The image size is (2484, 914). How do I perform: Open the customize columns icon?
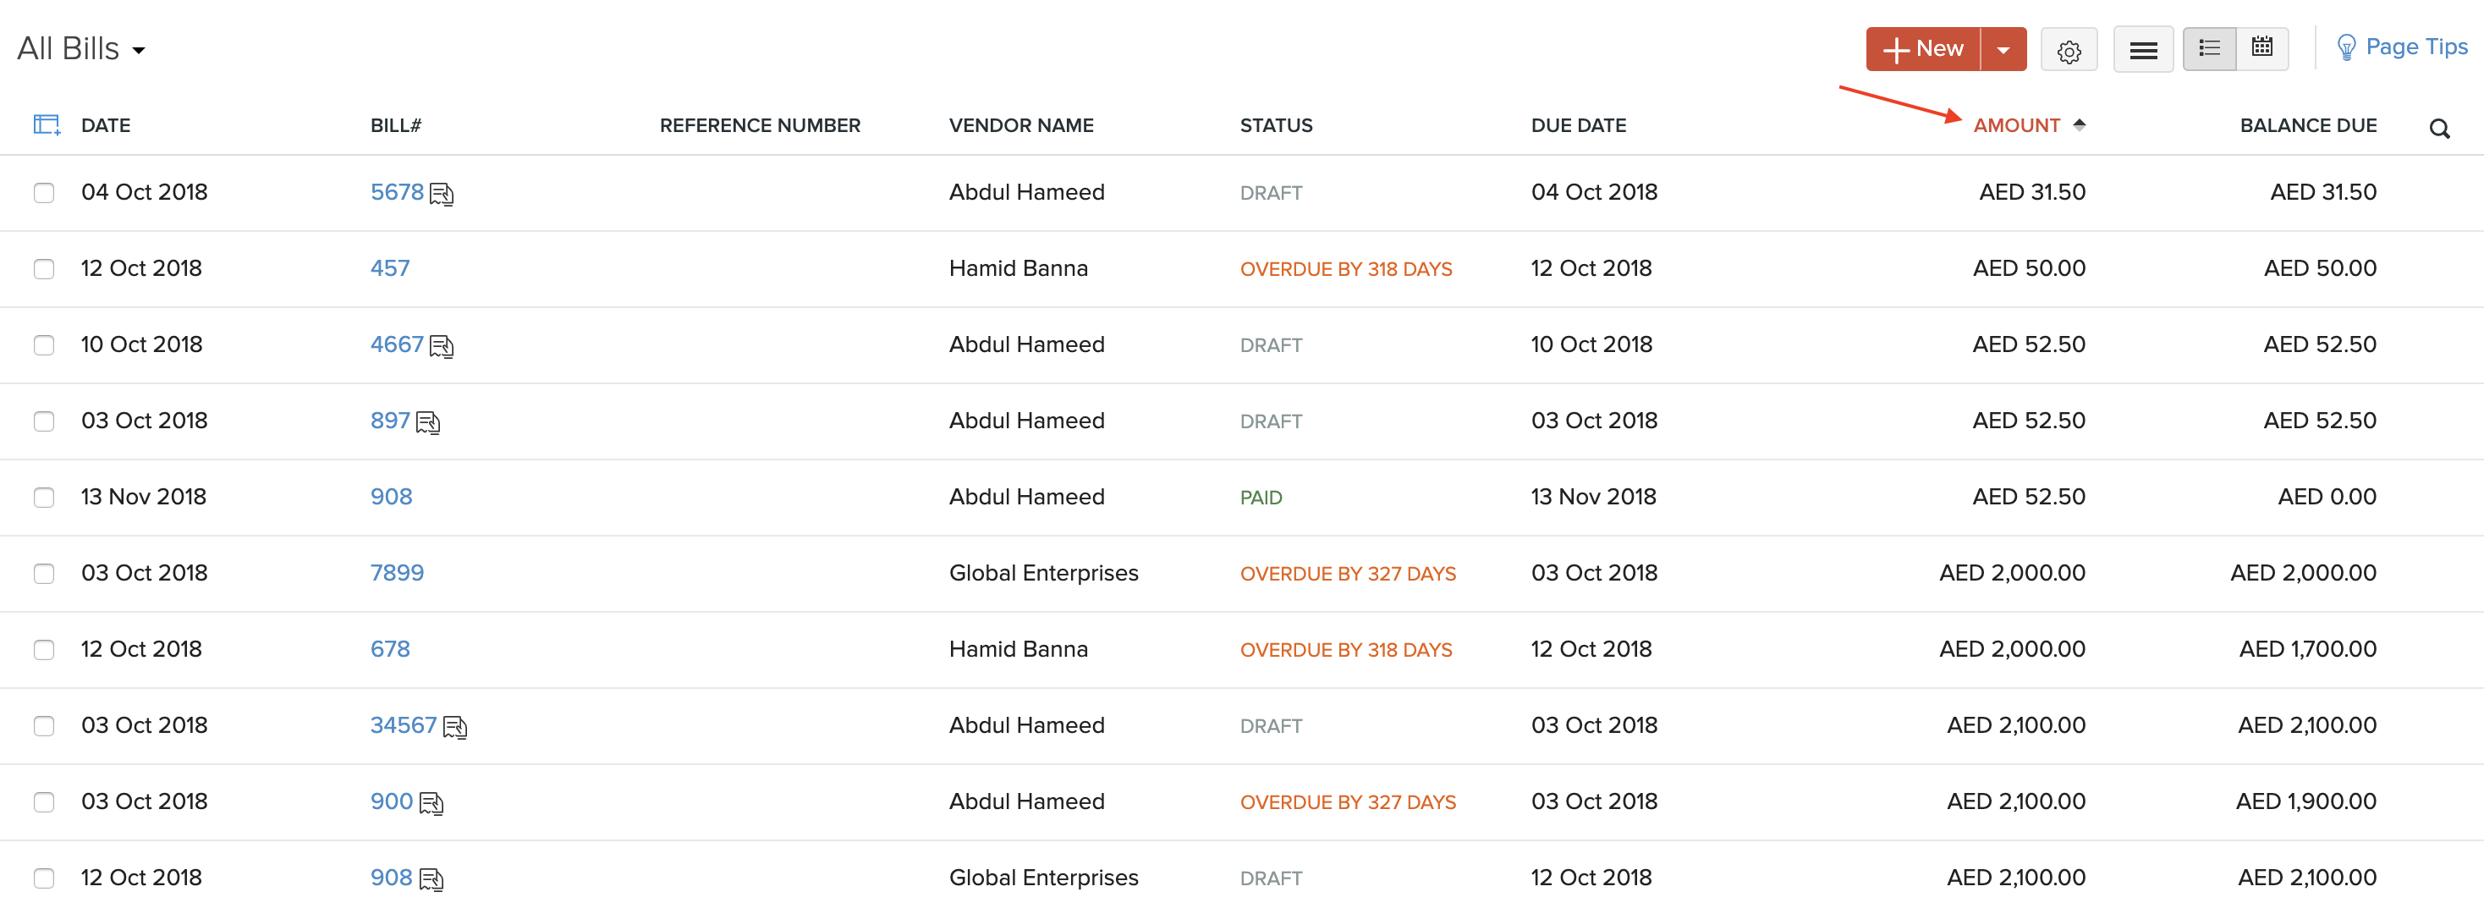[47, 125]
